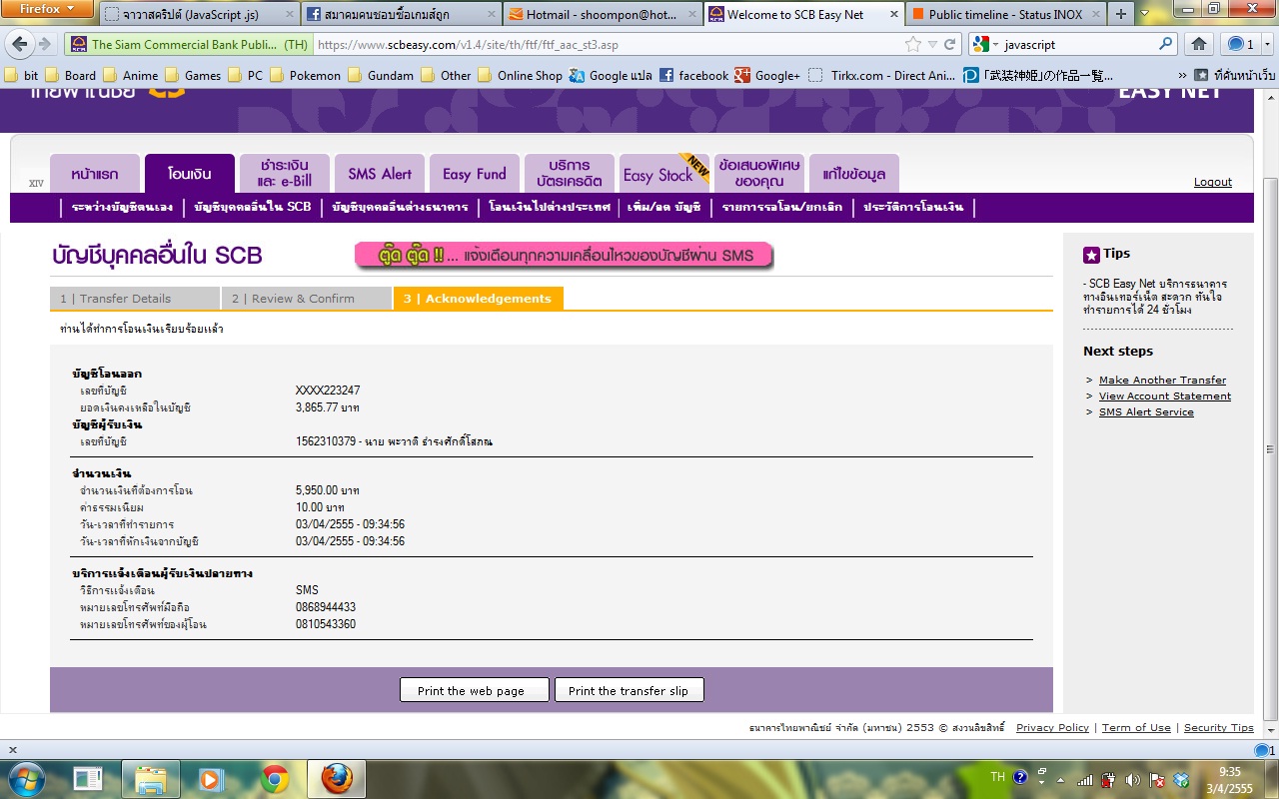
Task: Open the Google แปล bookmark
Action: pyautogui.click(x=611, y=75)
